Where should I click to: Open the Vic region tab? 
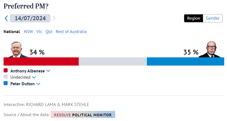[x=39, y=31]
